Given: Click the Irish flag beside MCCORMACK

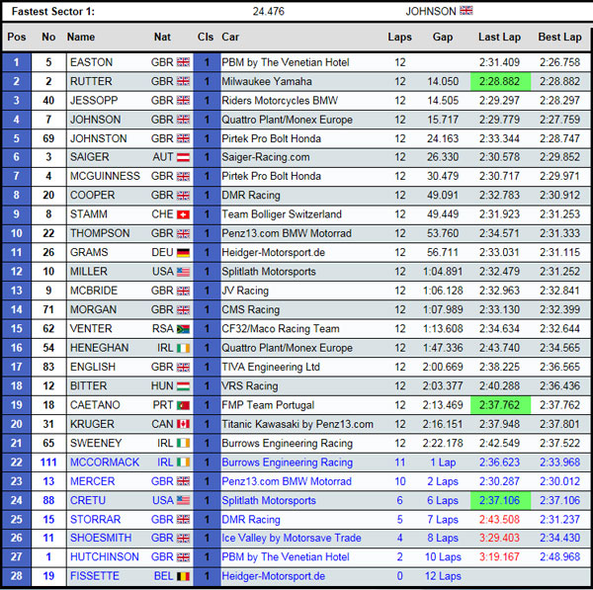Looking at the screenshot, I should (x=183, y=463).
